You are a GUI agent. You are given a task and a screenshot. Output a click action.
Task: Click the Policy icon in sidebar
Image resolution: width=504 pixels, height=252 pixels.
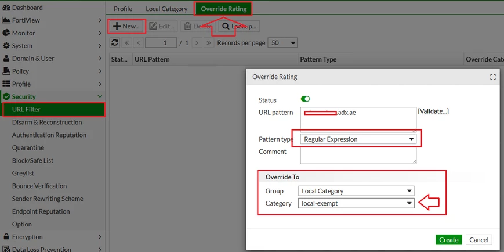[x=6, y=71]
